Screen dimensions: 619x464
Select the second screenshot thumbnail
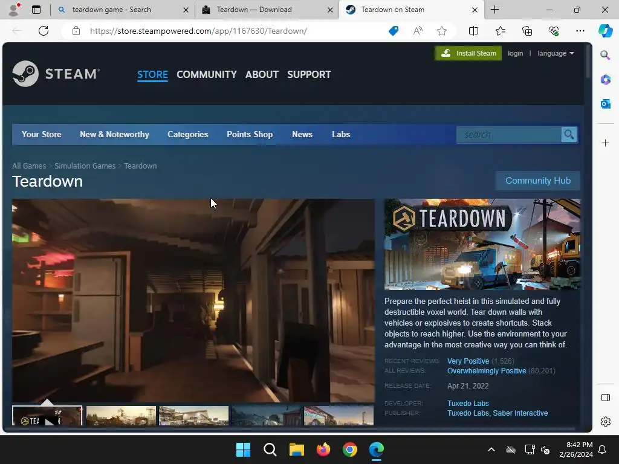tap(121, 416)
